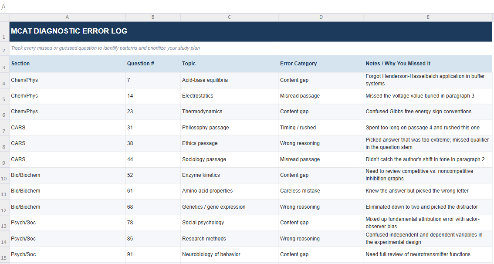
Task: Click 'Need to review competitive vs. noncompetitive' cell
Action: [x=428, y=176]
